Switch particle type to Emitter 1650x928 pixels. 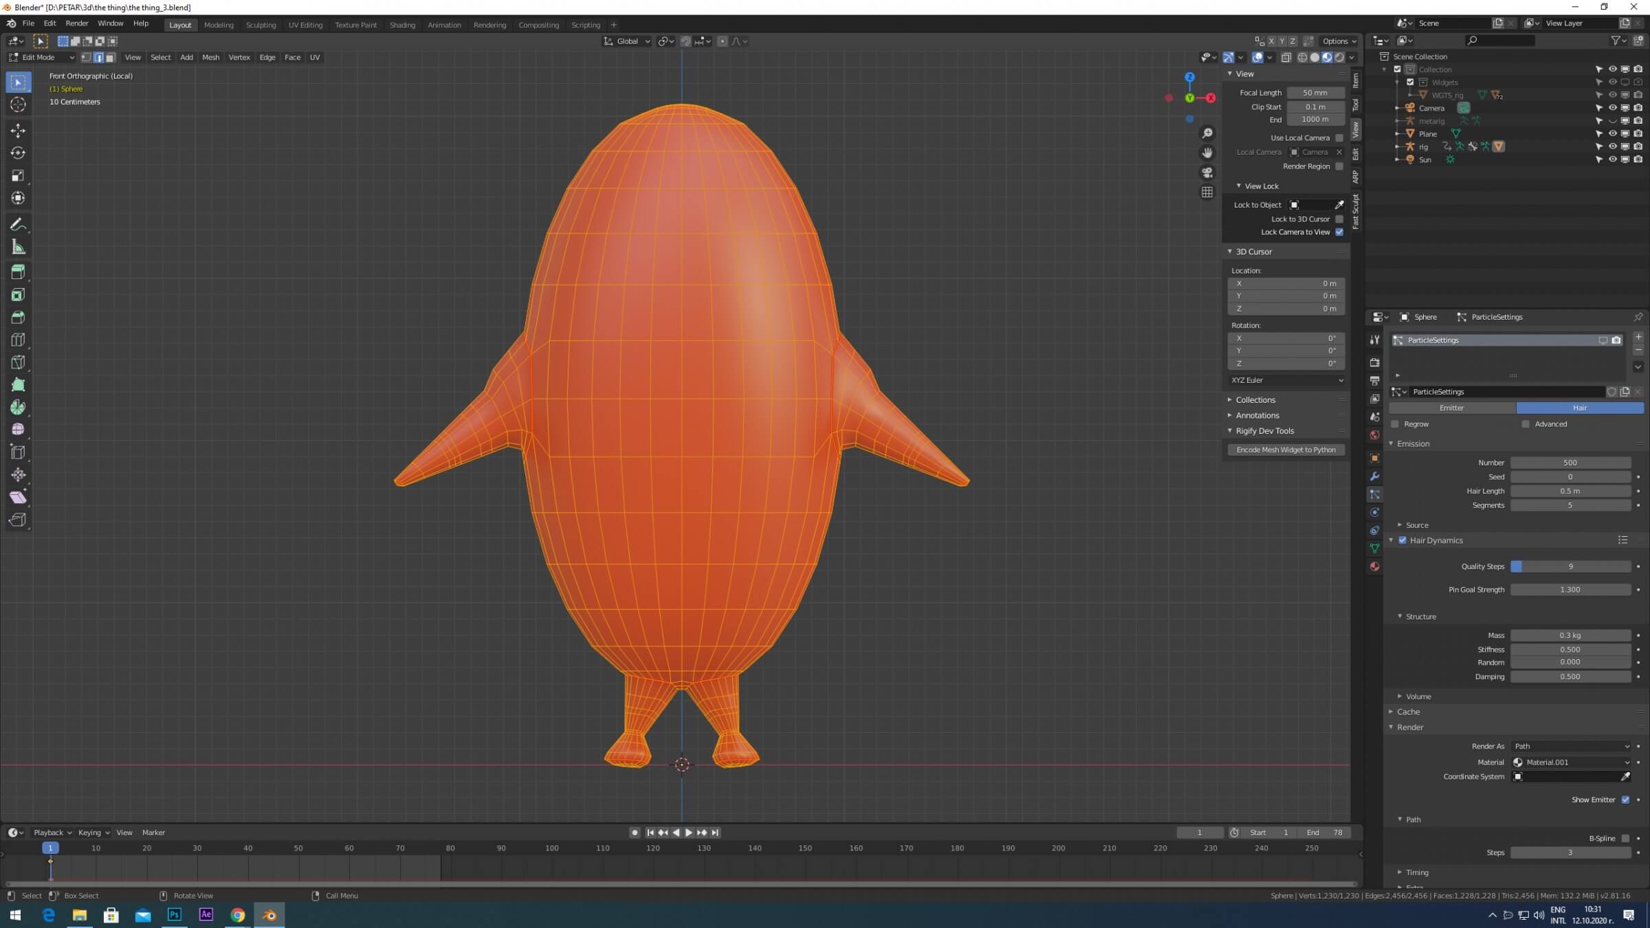coord(1451,408)
